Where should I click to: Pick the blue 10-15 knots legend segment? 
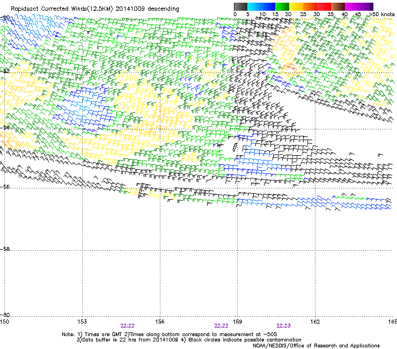(x=268, y=6)
